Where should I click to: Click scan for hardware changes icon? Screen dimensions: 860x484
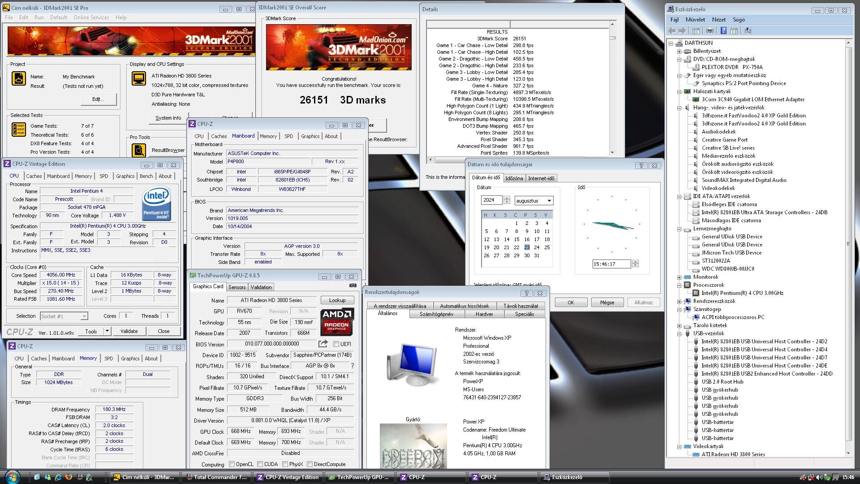(x=748, y=31)
